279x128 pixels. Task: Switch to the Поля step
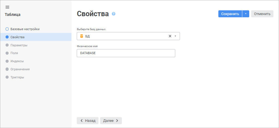click(14, 53)
